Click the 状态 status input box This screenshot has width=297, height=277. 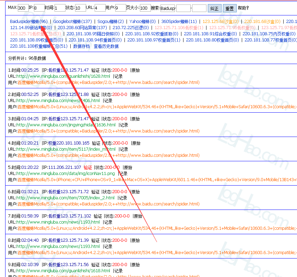[x=80, y=8]
